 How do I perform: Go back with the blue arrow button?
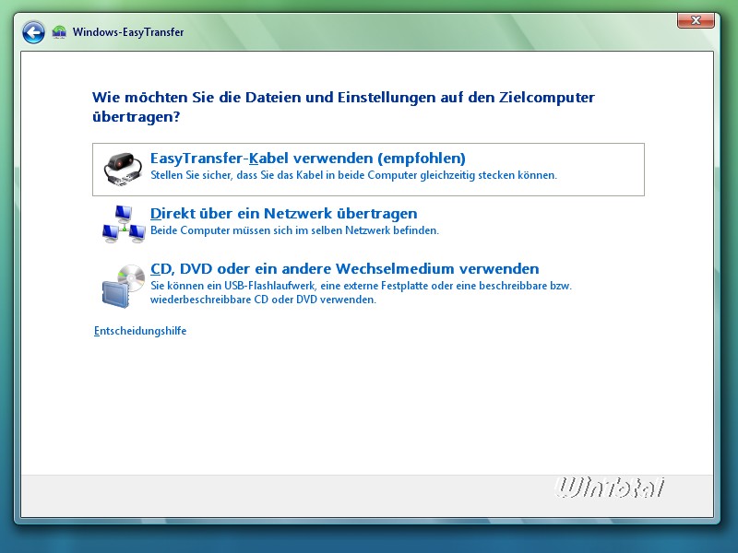(33, 32)
